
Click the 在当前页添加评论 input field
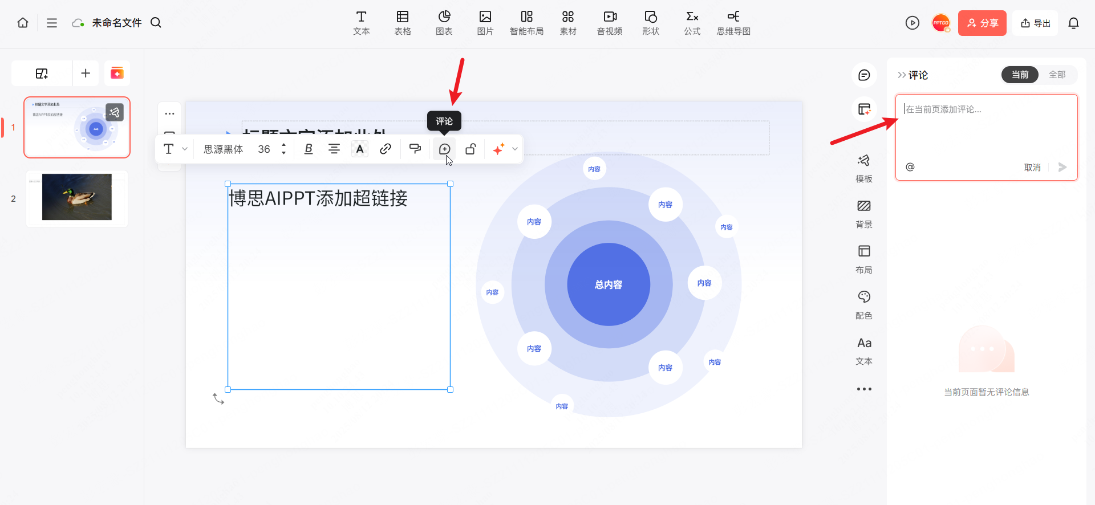pyautogui.click(x=987, y=127)
